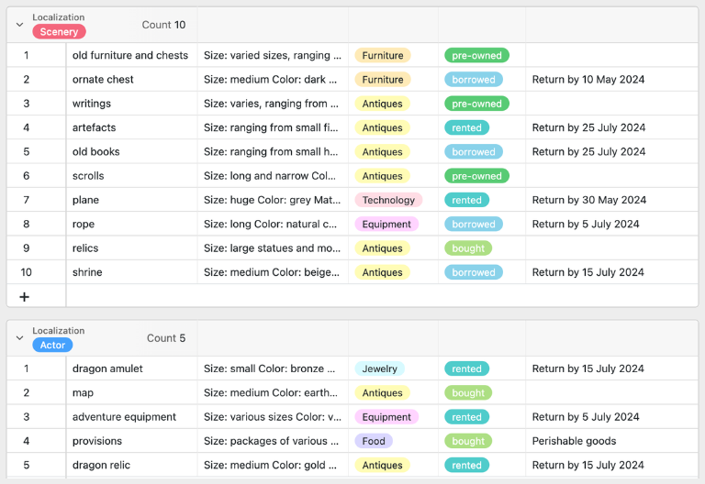Click the Jewelry category tag
This screenshot has width=705, height=484.
[x=379, y=369]
